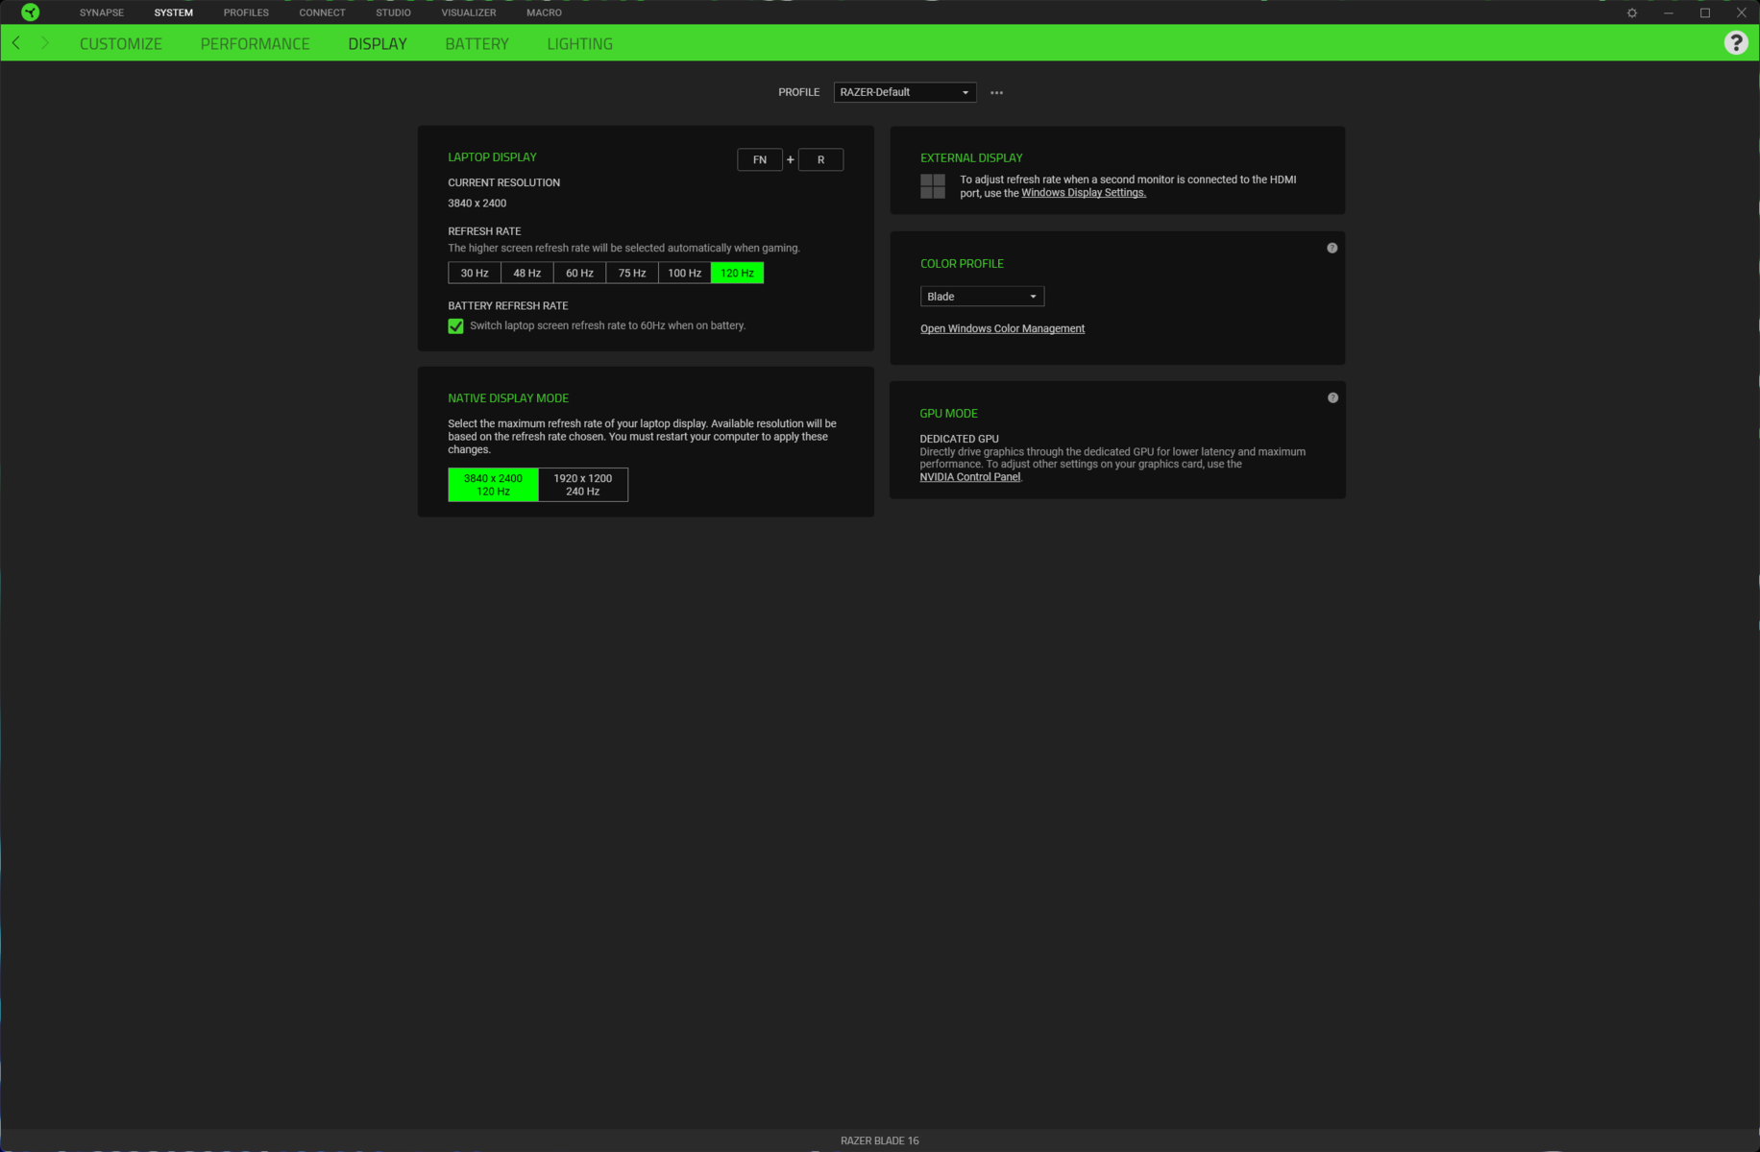Screen dimensions: 1760x1152
Task: Click the Razer logo icon
Action: (31, 12)
